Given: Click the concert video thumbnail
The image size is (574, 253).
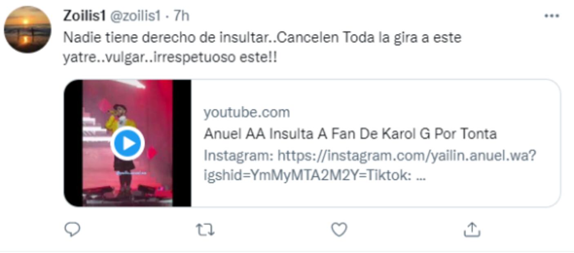Looking at the screenshot, I should click(127, 143).
